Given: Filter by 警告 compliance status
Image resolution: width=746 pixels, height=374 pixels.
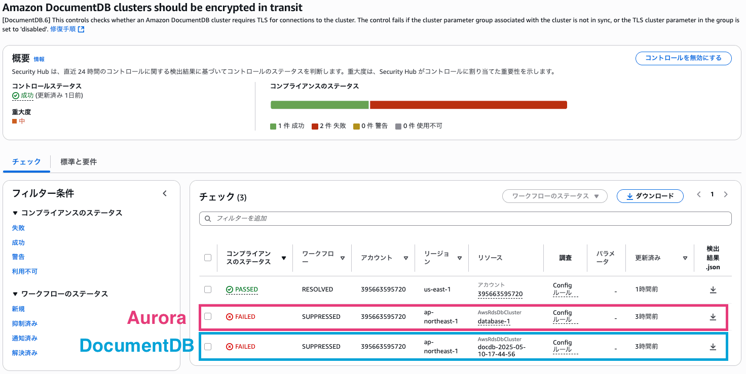Looking at the screenshot, I should [18, 257].
